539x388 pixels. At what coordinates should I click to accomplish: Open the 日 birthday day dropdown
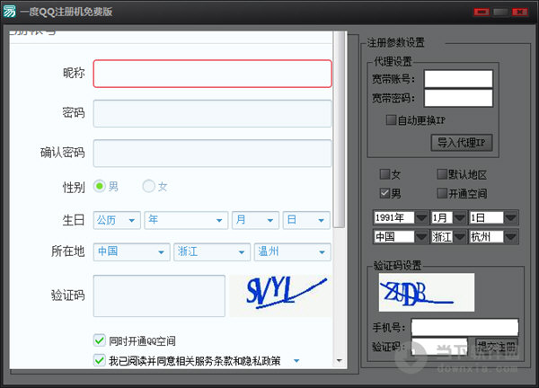tap(306, 220)
